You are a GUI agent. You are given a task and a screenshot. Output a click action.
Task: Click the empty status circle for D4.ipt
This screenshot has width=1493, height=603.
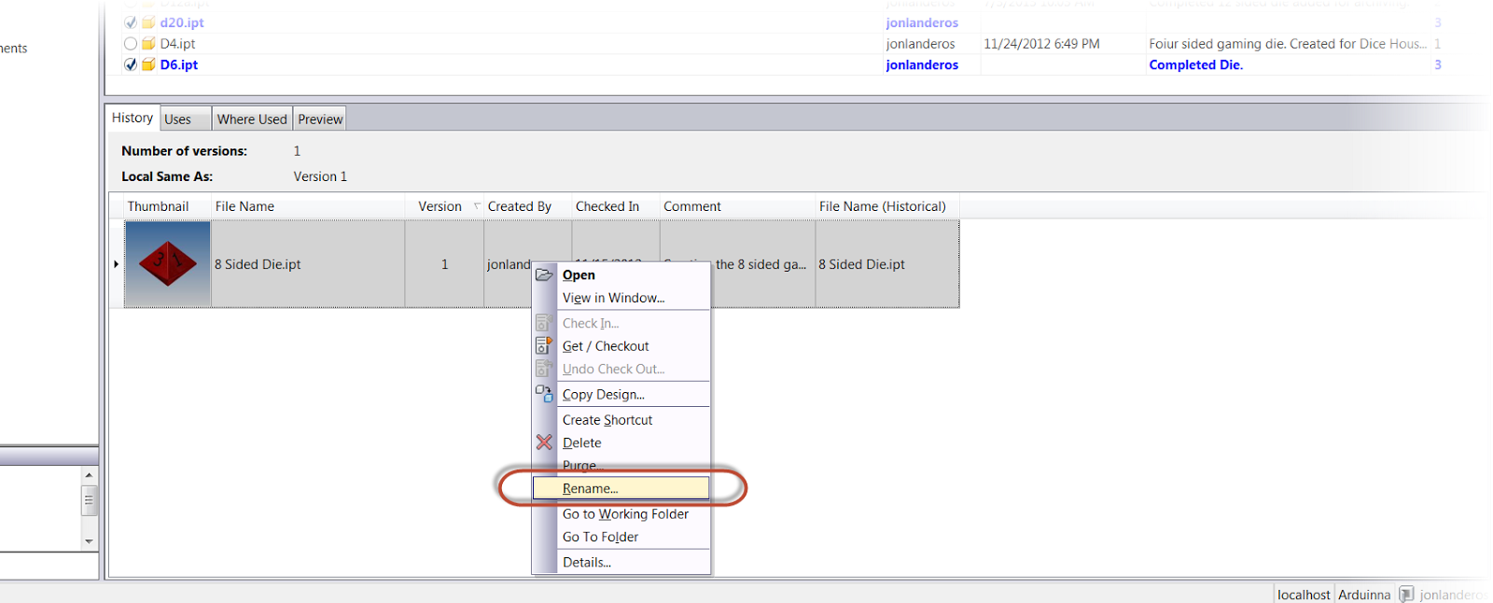[x=131, y=43]
